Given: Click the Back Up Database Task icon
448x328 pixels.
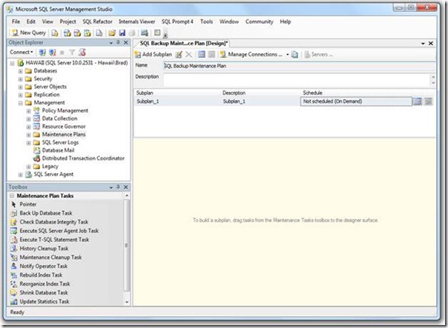Looking at the screenshot, I should [x=13, y=213].
